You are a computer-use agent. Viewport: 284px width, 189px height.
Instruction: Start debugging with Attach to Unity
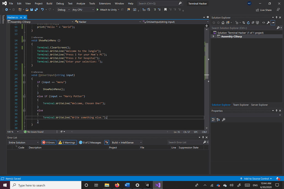108,10
